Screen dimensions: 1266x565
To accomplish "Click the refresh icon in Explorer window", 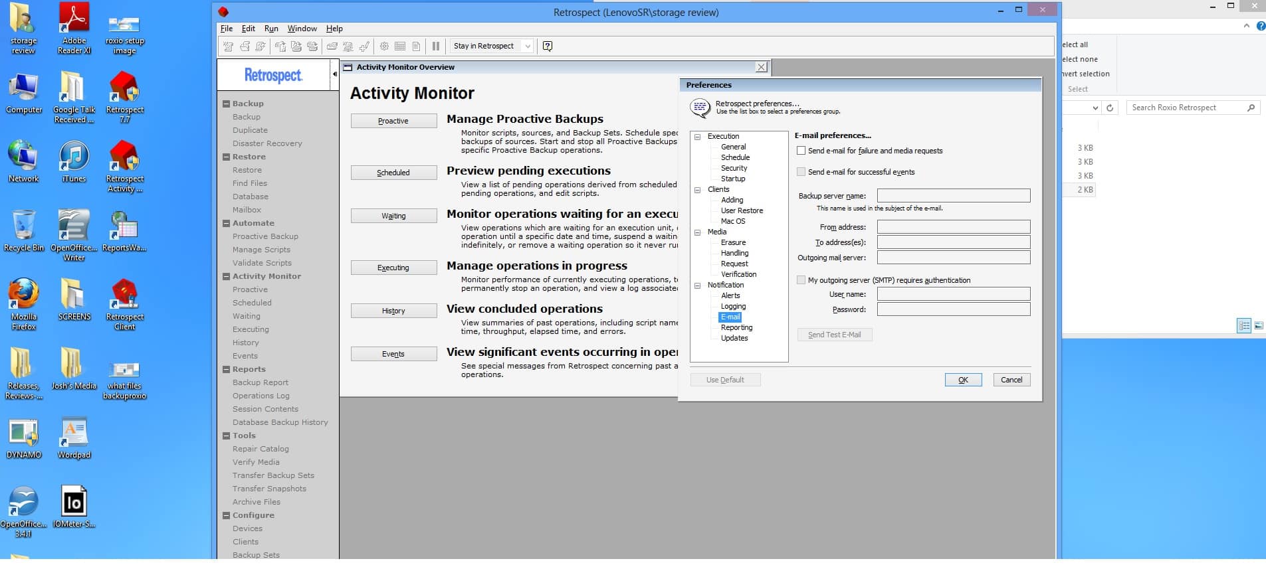I will (x=1110, y=108).
